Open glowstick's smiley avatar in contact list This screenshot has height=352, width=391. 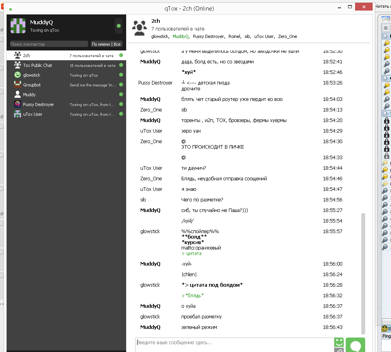click(18, 75)
